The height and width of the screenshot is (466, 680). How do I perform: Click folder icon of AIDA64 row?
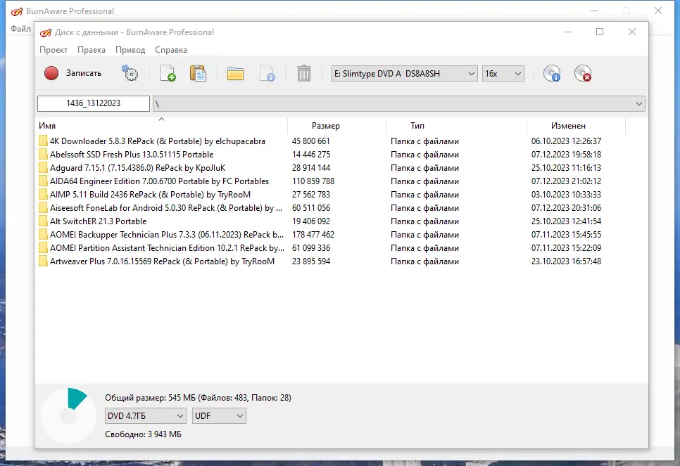tap(43, 181)
